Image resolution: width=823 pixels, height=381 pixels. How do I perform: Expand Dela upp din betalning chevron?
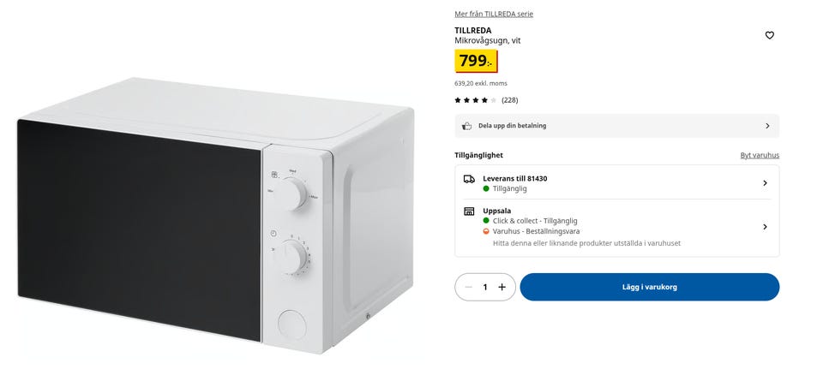coord(767,126)
